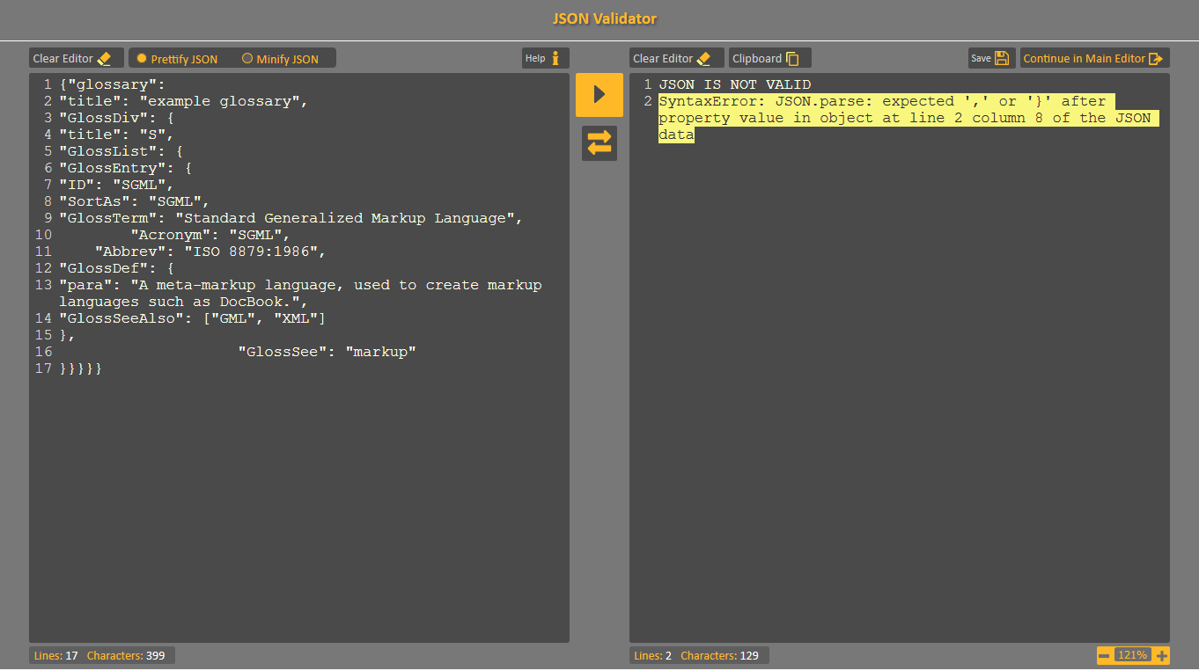Viewport: 1199px width, 671px height.
Task: Click the "SortAs": "SGML" line
Action: point(135,201)
